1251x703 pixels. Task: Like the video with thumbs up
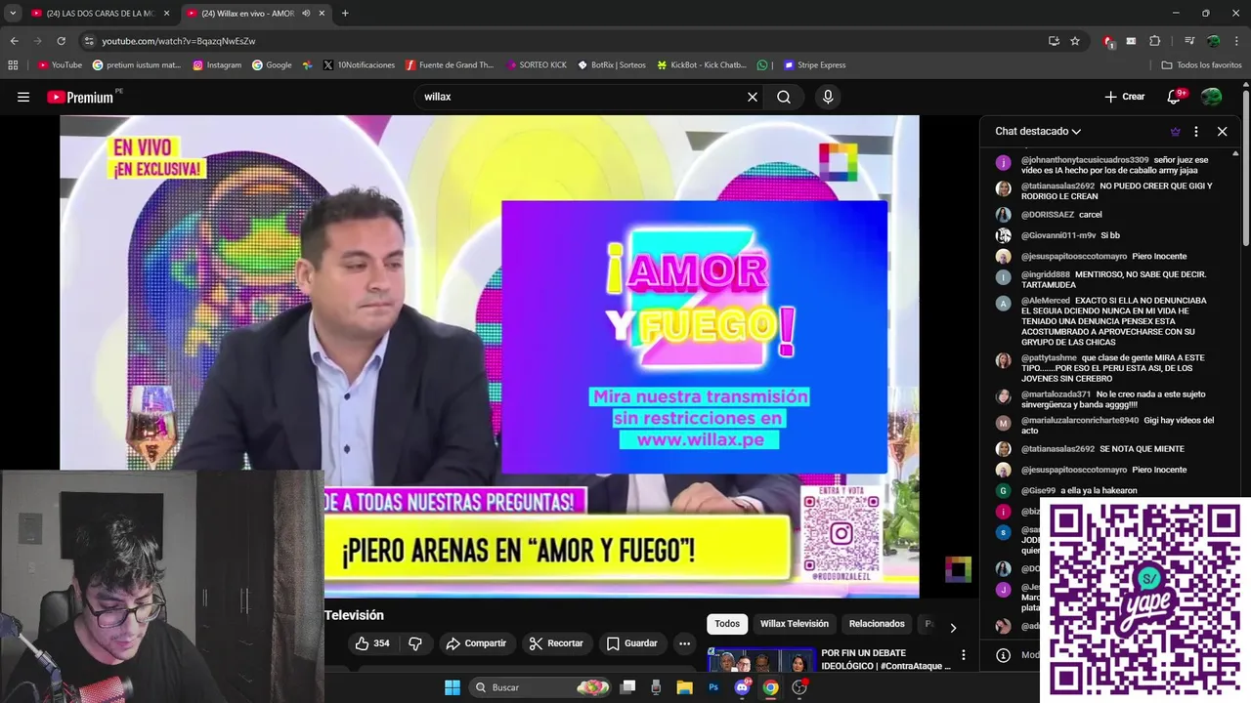372,643
